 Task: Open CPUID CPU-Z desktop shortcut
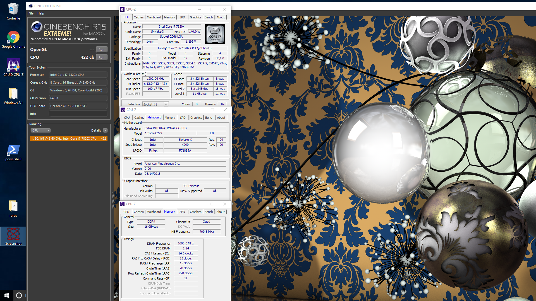click(13, 67)
